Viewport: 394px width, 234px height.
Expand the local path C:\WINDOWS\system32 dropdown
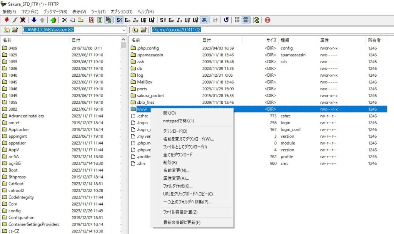[x=124, y=30]
